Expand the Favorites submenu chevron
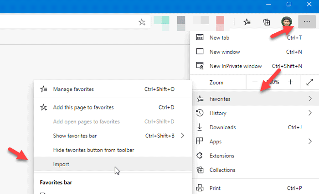 click(x=310, y=99)
